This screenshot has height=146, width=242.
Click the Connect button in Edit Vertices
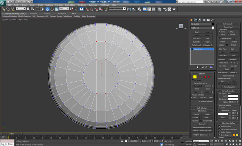click(x=202, y=124)
